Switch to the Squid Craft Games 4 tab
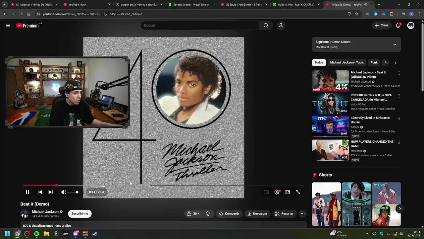Screen dimensions: 424x239 [244, 5]
